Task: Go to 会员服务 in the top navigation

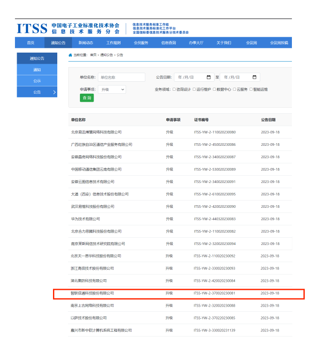Action: pyautogui.click(x=141, y=43)
